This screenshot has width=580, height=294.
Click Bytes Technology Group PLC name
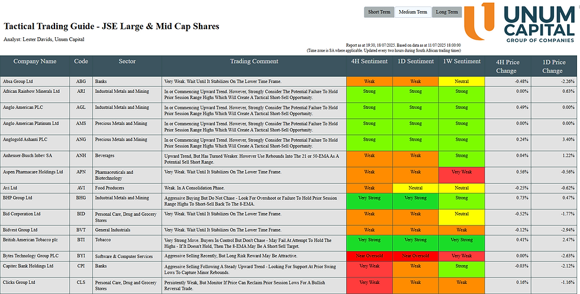tap(31, 256)
